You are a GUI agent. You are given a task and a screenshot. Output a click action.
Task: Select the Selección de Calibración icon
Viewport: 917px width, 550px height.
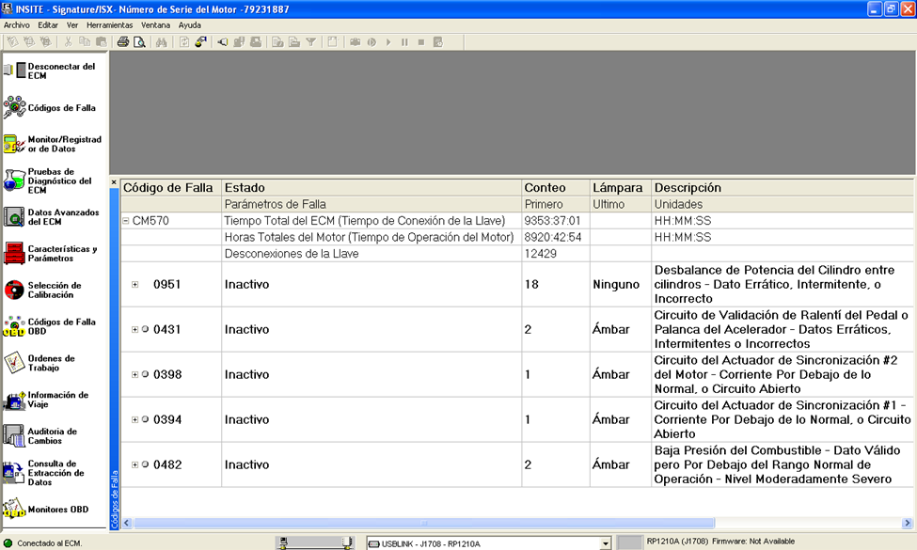[x=13, y=291]
